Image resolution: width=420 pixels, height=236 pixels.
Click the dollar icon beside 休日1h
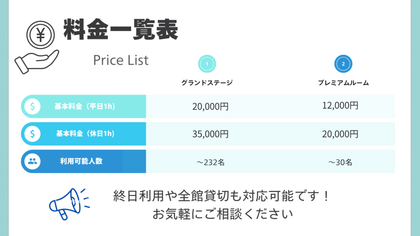(32, 134)
